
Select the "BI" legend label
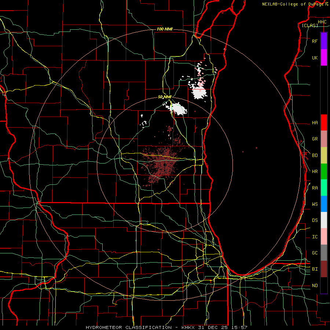click(x=315, y=269)
